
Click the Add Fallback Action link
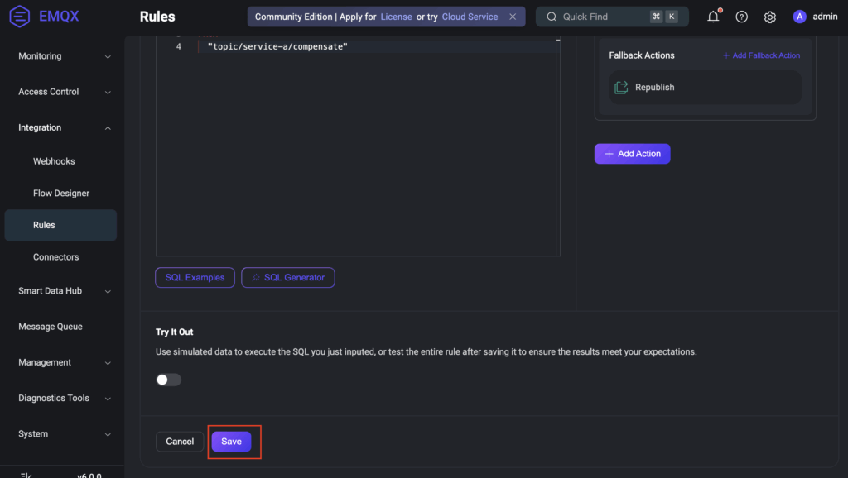761,55
